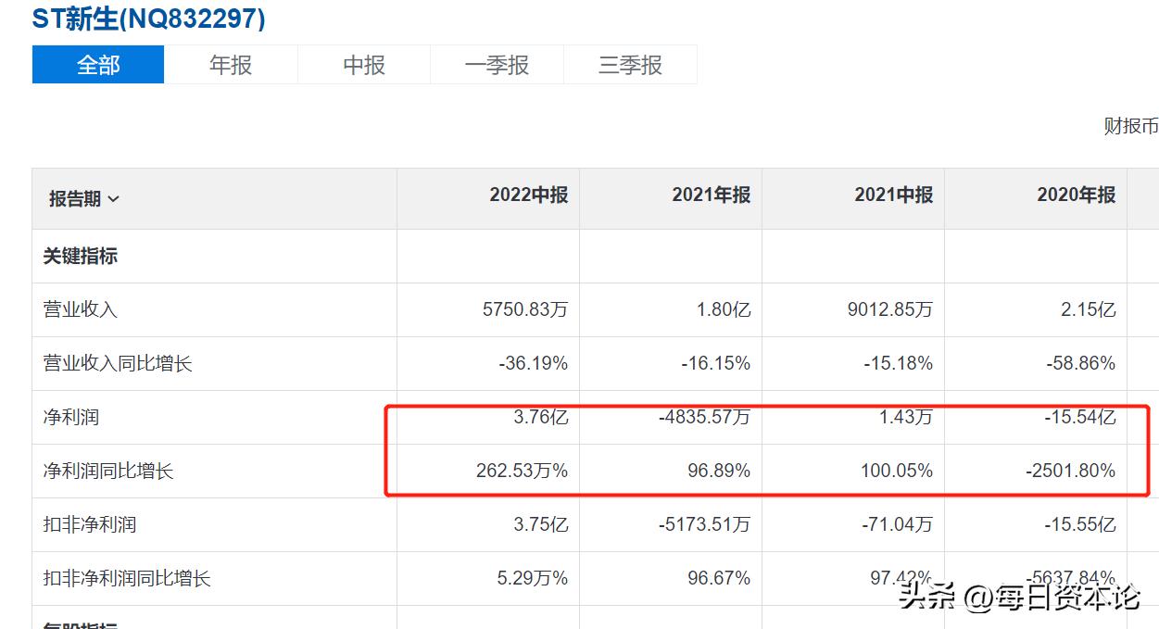Select net profit value -15.54亿

1080,418
